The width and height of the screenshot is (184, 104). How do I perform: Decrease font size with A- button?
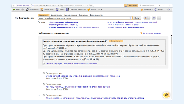click(x=166, y=10)
